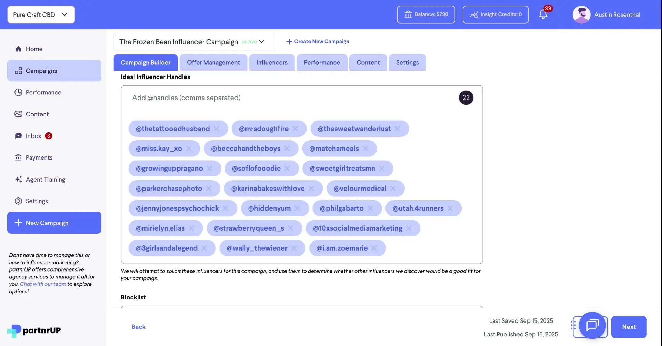Open the notifications bell
The height and width of the screenshot is (346, 662).
tap(544, 14)
